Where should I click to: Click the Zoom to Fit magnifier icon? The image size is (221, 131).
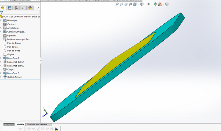117,4
